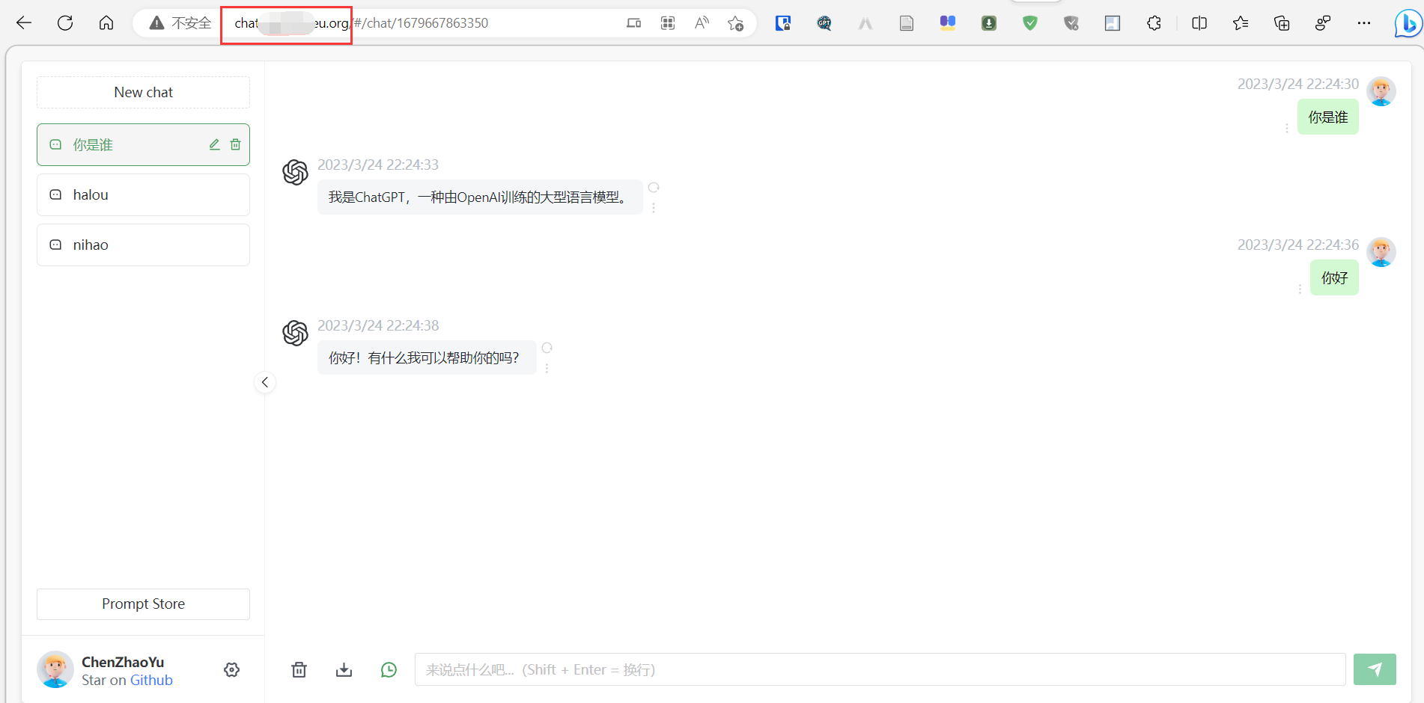1424x703 pixels.
Task: Go back using browser back arrow
Action: click(x=24, y=23)
